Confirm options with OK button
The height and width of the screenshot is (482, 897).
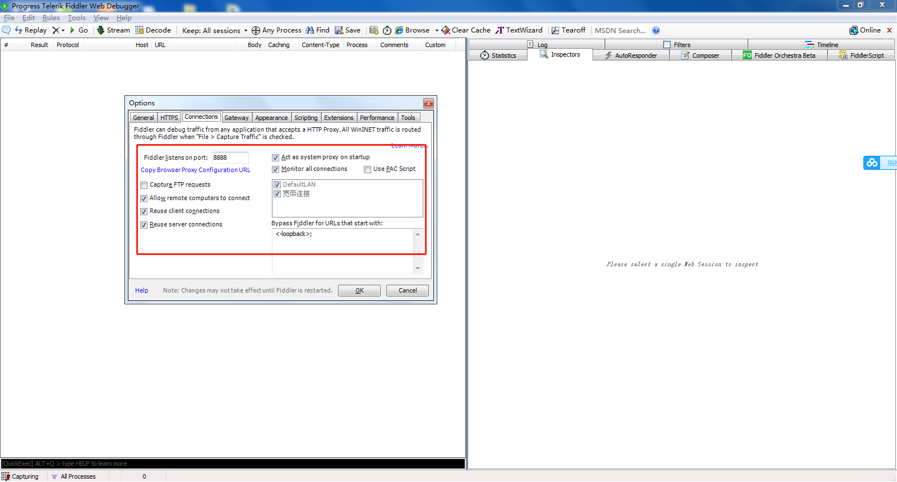coord(359,290)
